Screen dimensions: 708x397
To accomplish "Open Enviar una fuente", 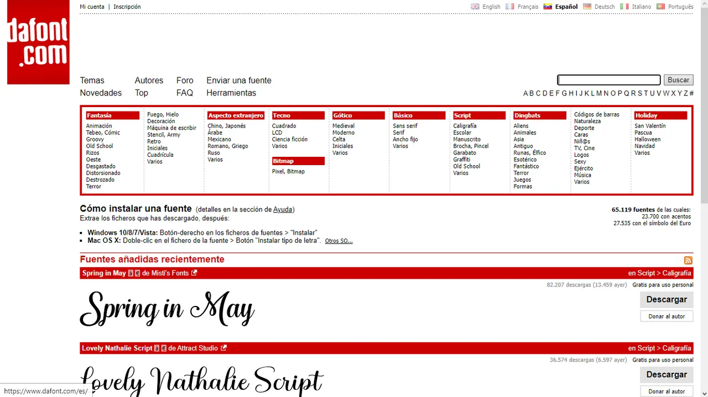I will coord(239,81).
